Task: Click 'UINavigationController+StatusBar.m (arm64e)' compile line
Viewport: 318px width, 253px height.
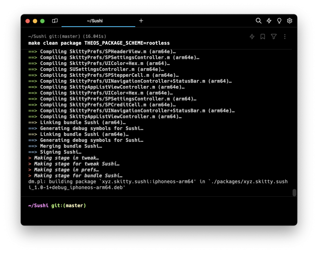Action: [131, 111]
